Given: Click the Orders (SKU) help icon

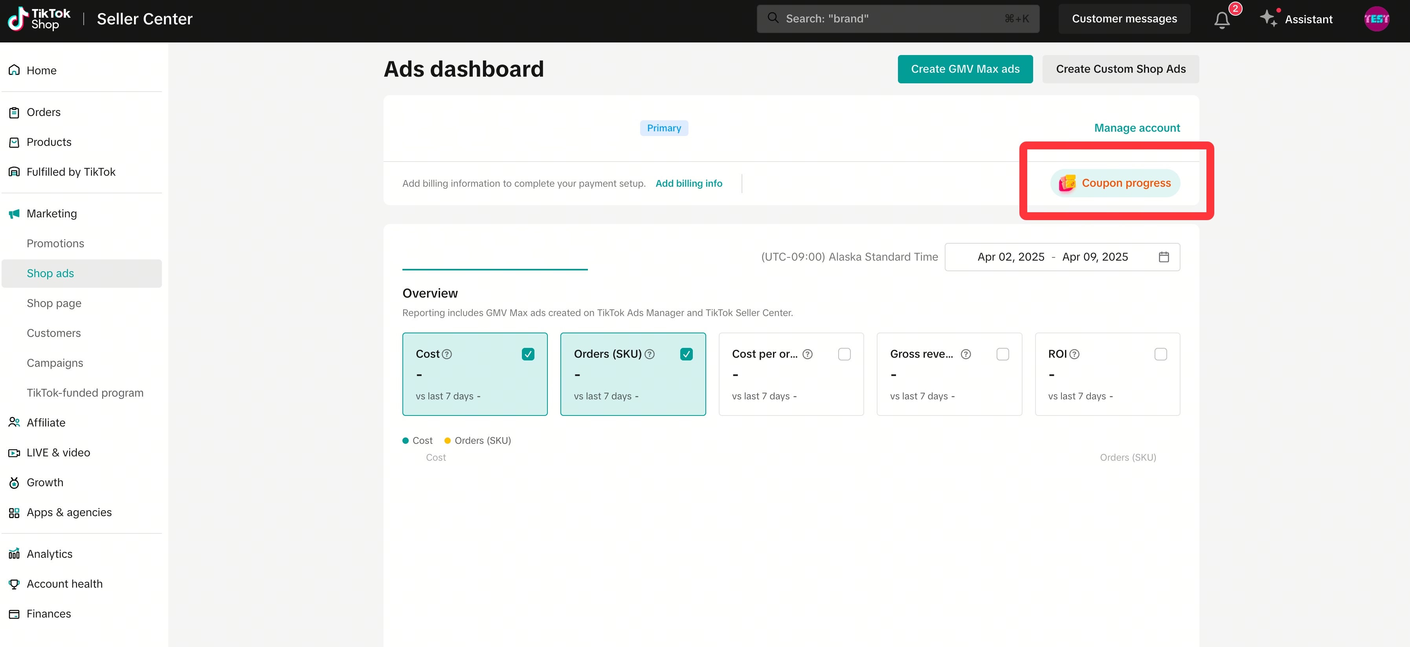Looking at the screenshot, I should 649,354.
